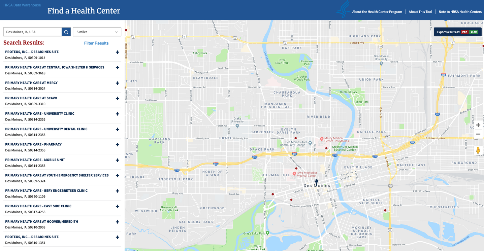Expand the Mobile Unit result

pyautogui.click(x=117, y=160)
